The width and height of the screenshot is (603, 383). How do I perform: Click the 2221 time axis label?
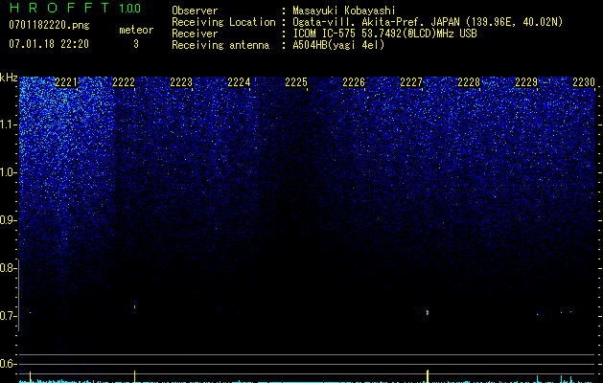[x=66, y=82]
